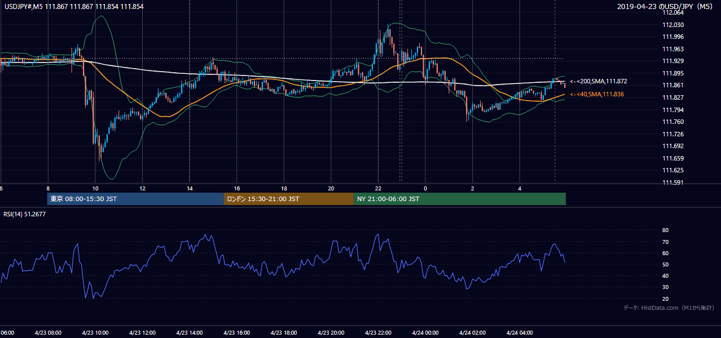Click the USDJPY#,M5 header price text
Image resolution: width=721 pixels, height=338 pixels.
click(74, 7)
